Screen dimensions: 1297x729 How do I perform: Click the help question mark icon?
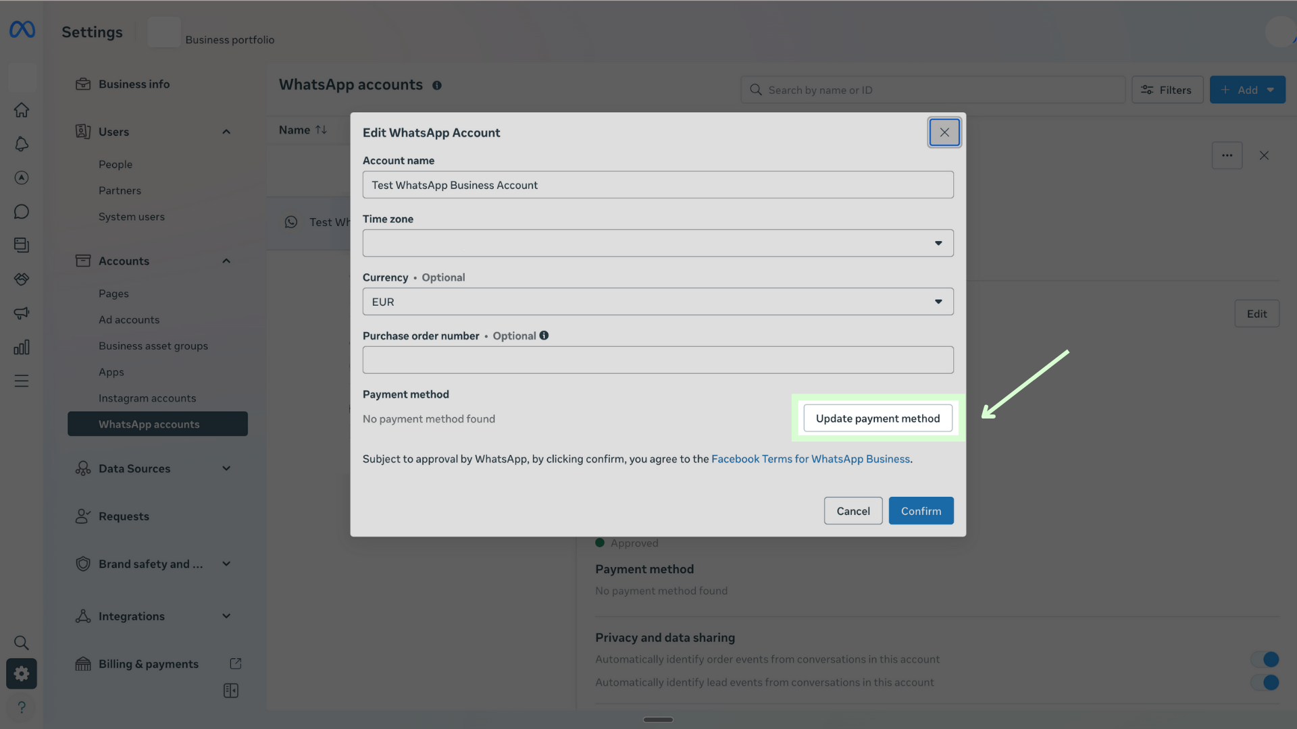tap(22, 707)
